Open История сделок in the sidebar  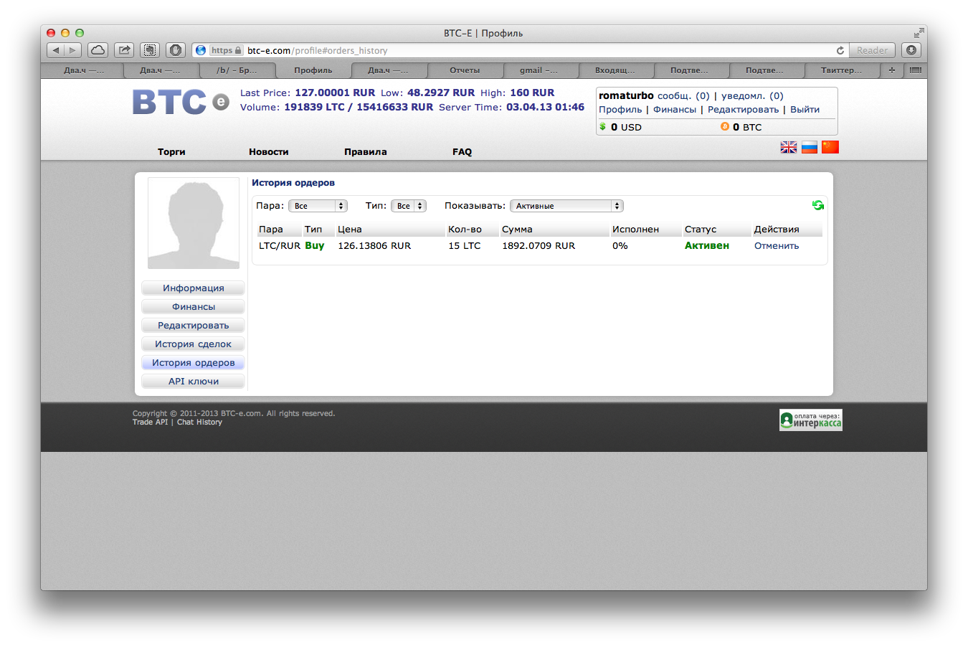(194, 344)
